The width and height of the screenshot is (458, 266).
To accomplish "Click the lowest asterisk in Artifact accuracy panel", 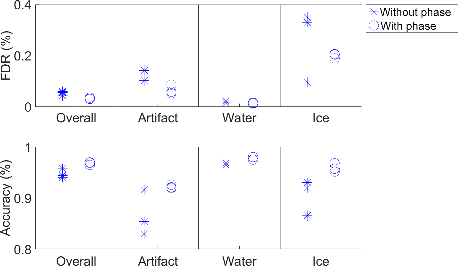I will click(144, 234).
